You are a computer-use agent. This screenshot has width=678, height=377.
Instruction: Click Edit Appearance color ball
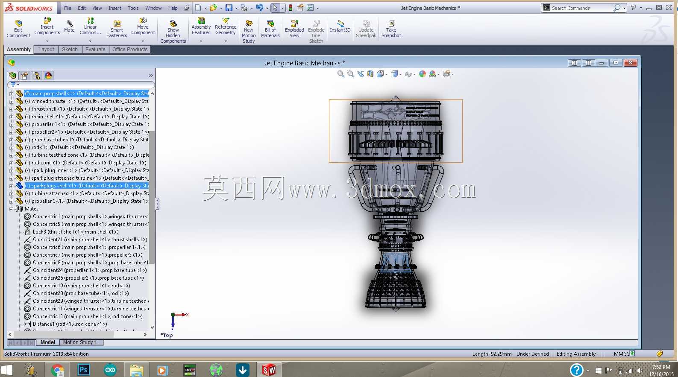coord(423,74)
